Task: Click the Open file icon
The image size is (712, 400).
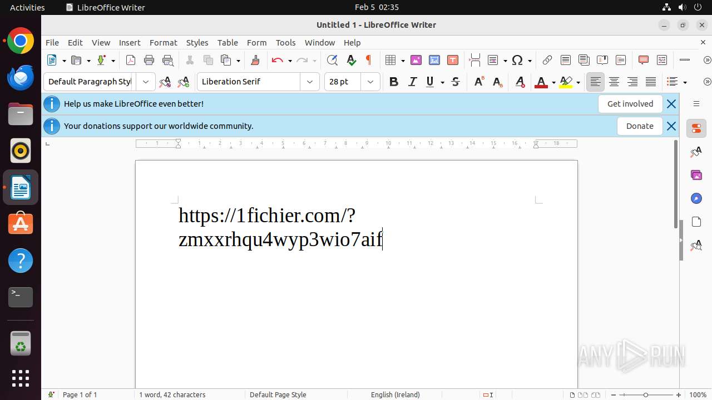Action: [77, 60]
